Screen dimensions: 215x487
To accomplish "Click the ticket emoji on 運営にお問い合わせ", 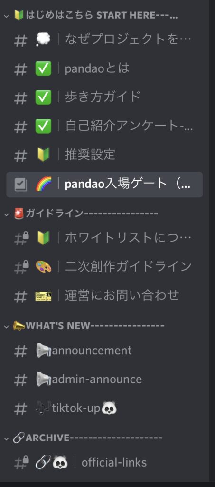I will pyautogui.click(x=43, y=296).
